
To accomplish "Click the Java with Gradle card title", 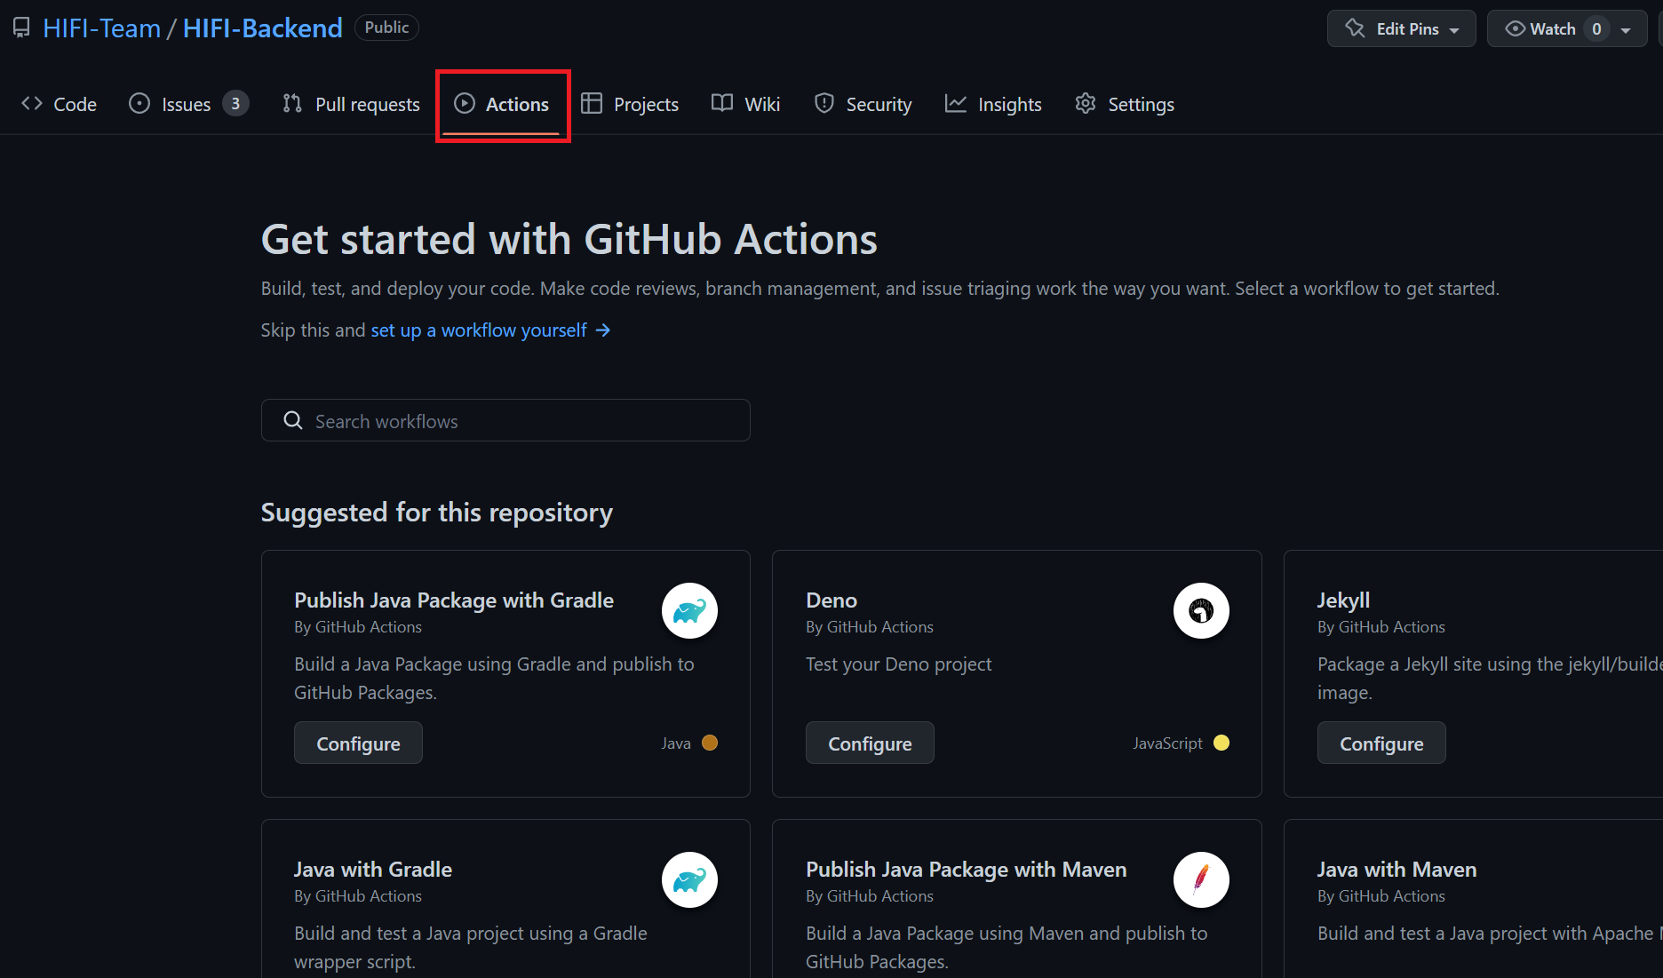I will click(x=373, y=870).
